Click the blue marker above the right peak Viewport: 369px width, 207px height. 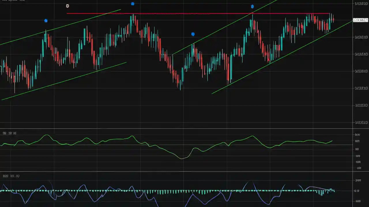coord(252,6)
